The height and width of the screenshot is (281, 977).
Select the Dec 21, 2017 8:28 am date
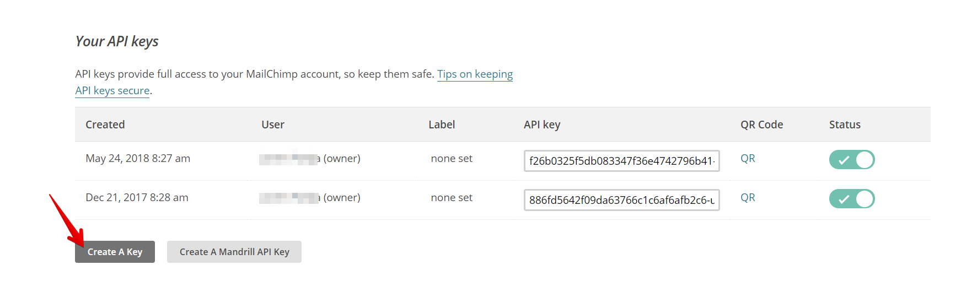(x=137, y=198)
